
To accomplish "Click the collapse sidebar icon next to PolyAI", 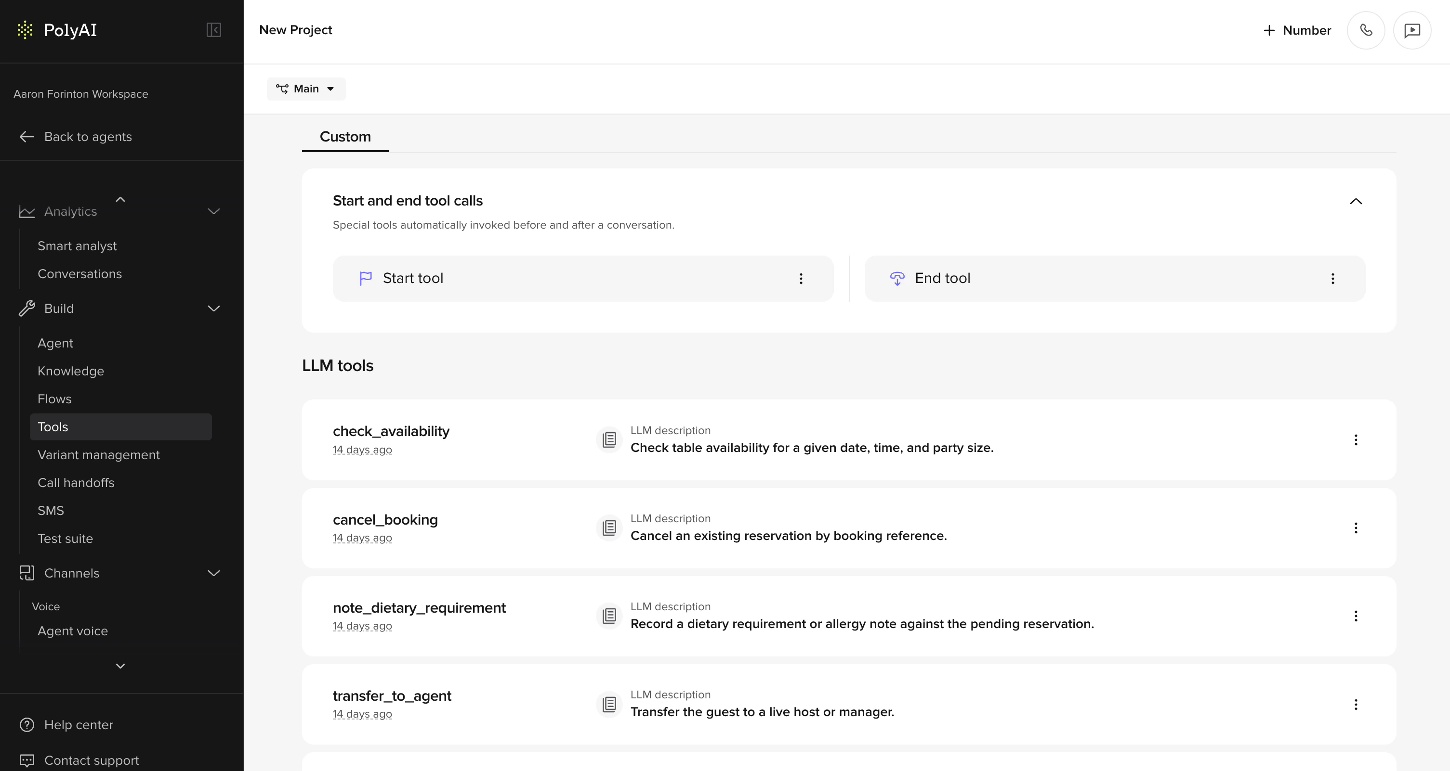I will 213,30.
